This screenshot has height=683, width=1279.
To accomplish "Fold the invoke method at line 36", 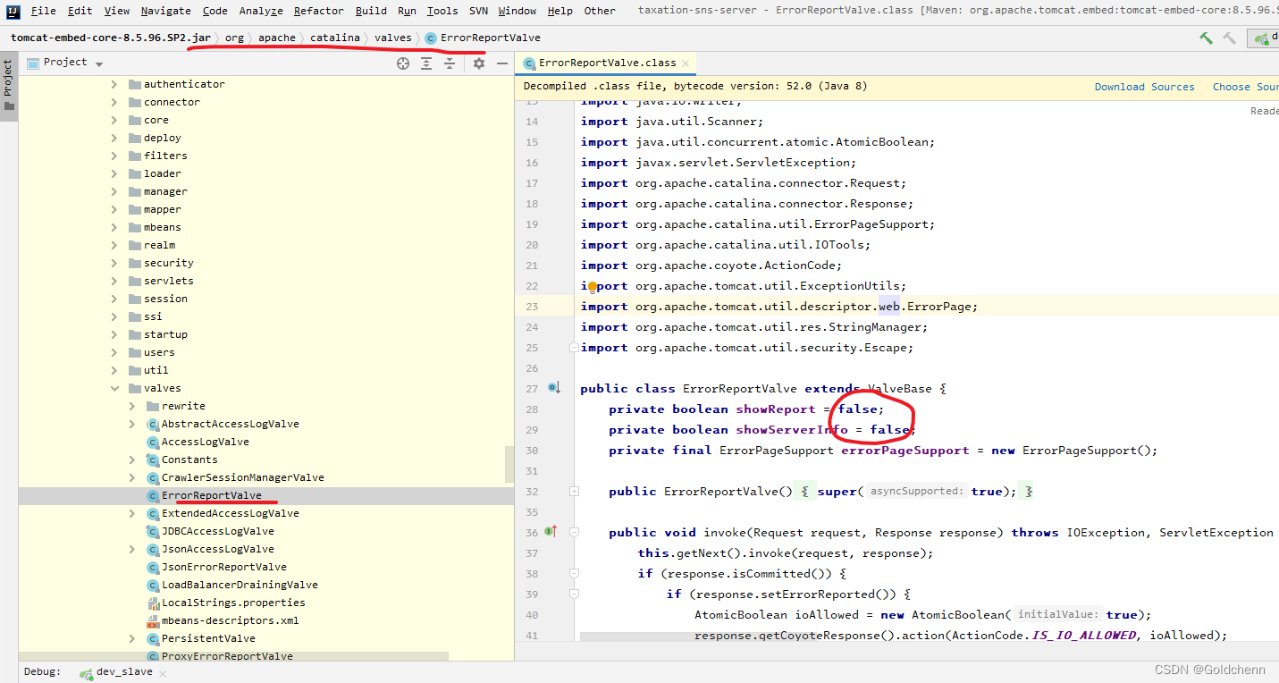I will click(574, 532).
